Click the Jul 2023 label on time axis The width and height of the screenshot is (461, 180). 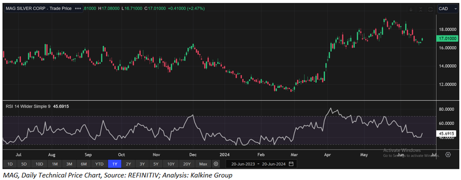[18, 155]
